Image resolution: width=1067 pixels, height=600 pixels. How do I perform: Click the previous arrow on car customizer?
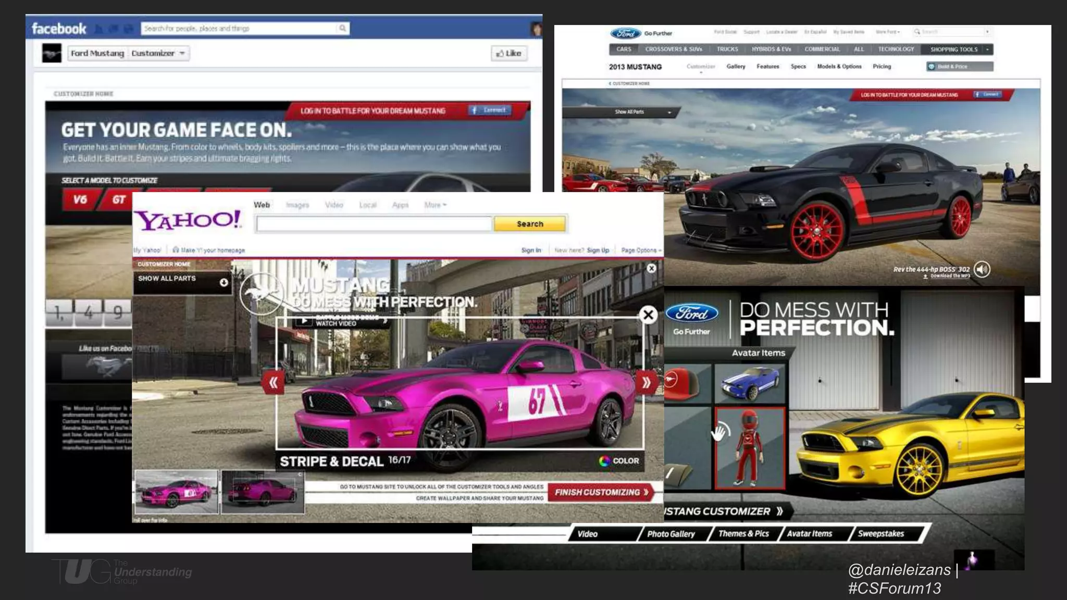[x=273, y=383]
